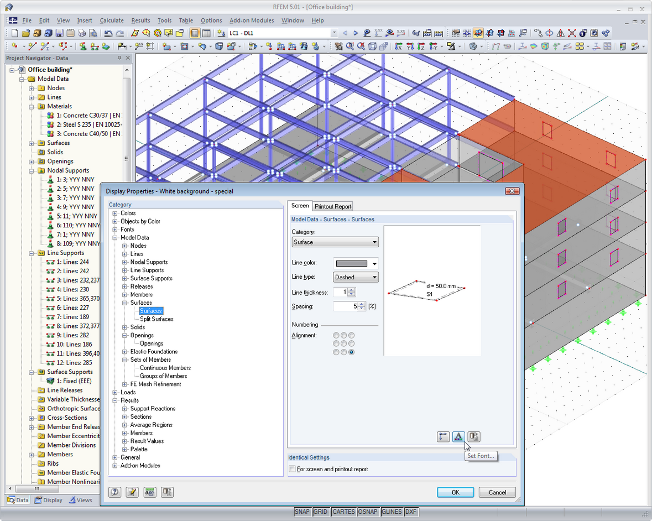Click the New Node tool icon
652x521 pixels.
14,46
